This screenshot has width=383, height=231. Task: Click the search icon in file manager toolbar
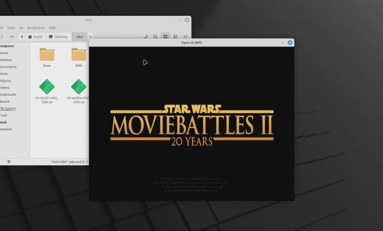pyautogui.click(x=155, y=36)
